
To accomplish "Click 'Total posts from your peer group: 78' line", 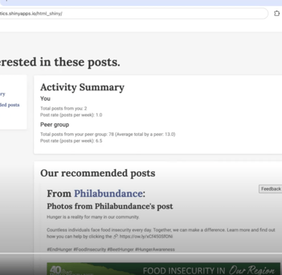I will point(108,134).
